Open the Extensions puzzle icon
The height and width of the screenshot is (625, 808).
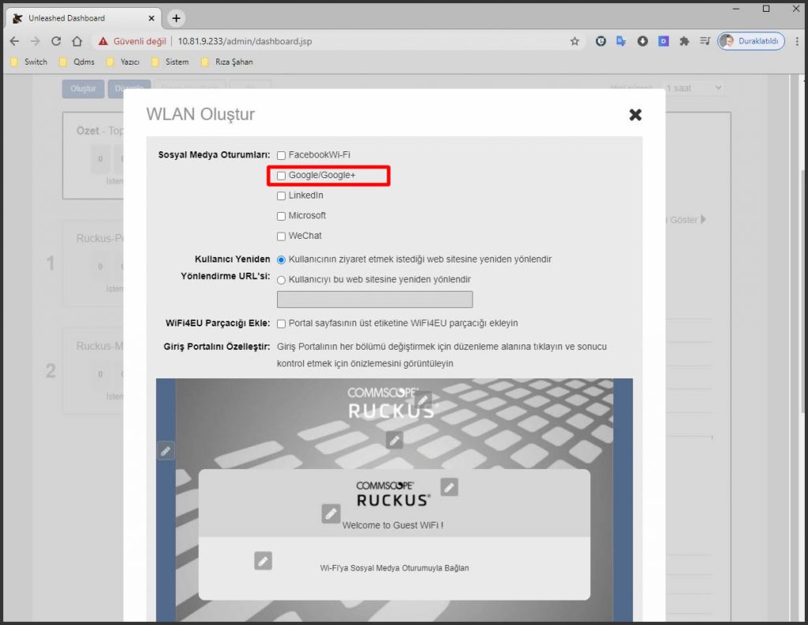tap(684, 41)
